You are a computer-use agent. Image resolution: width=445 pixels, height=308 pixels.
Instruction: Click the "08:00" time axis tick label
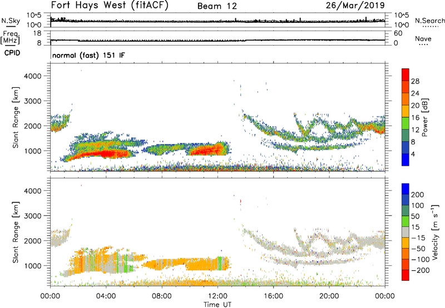tap(162, 296)
